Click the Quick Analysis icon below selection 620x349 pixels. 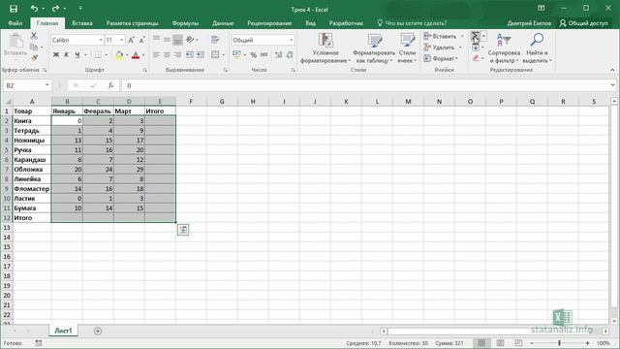pos(183,230)
